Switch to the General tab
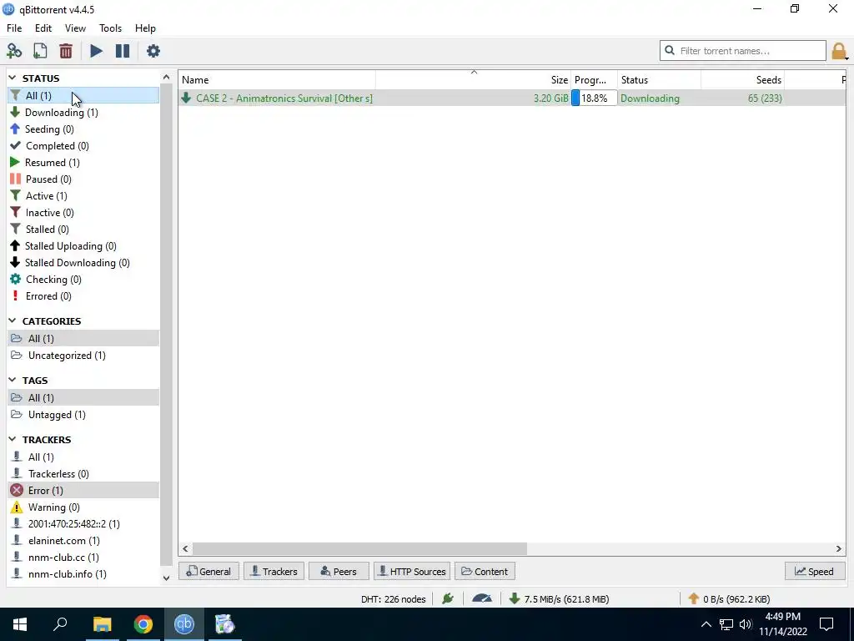The image size is (854, 641). pos(208,571)
